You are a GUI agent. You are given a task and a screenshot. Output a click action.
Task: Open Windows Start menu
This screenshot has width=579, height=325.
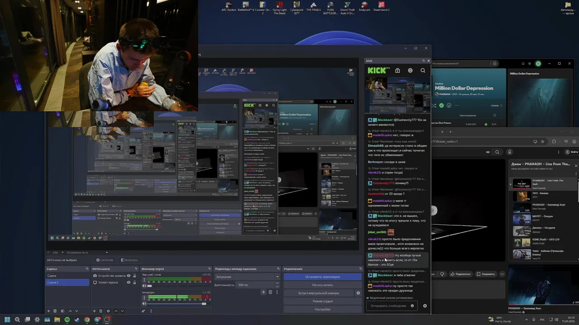(7, 320)
